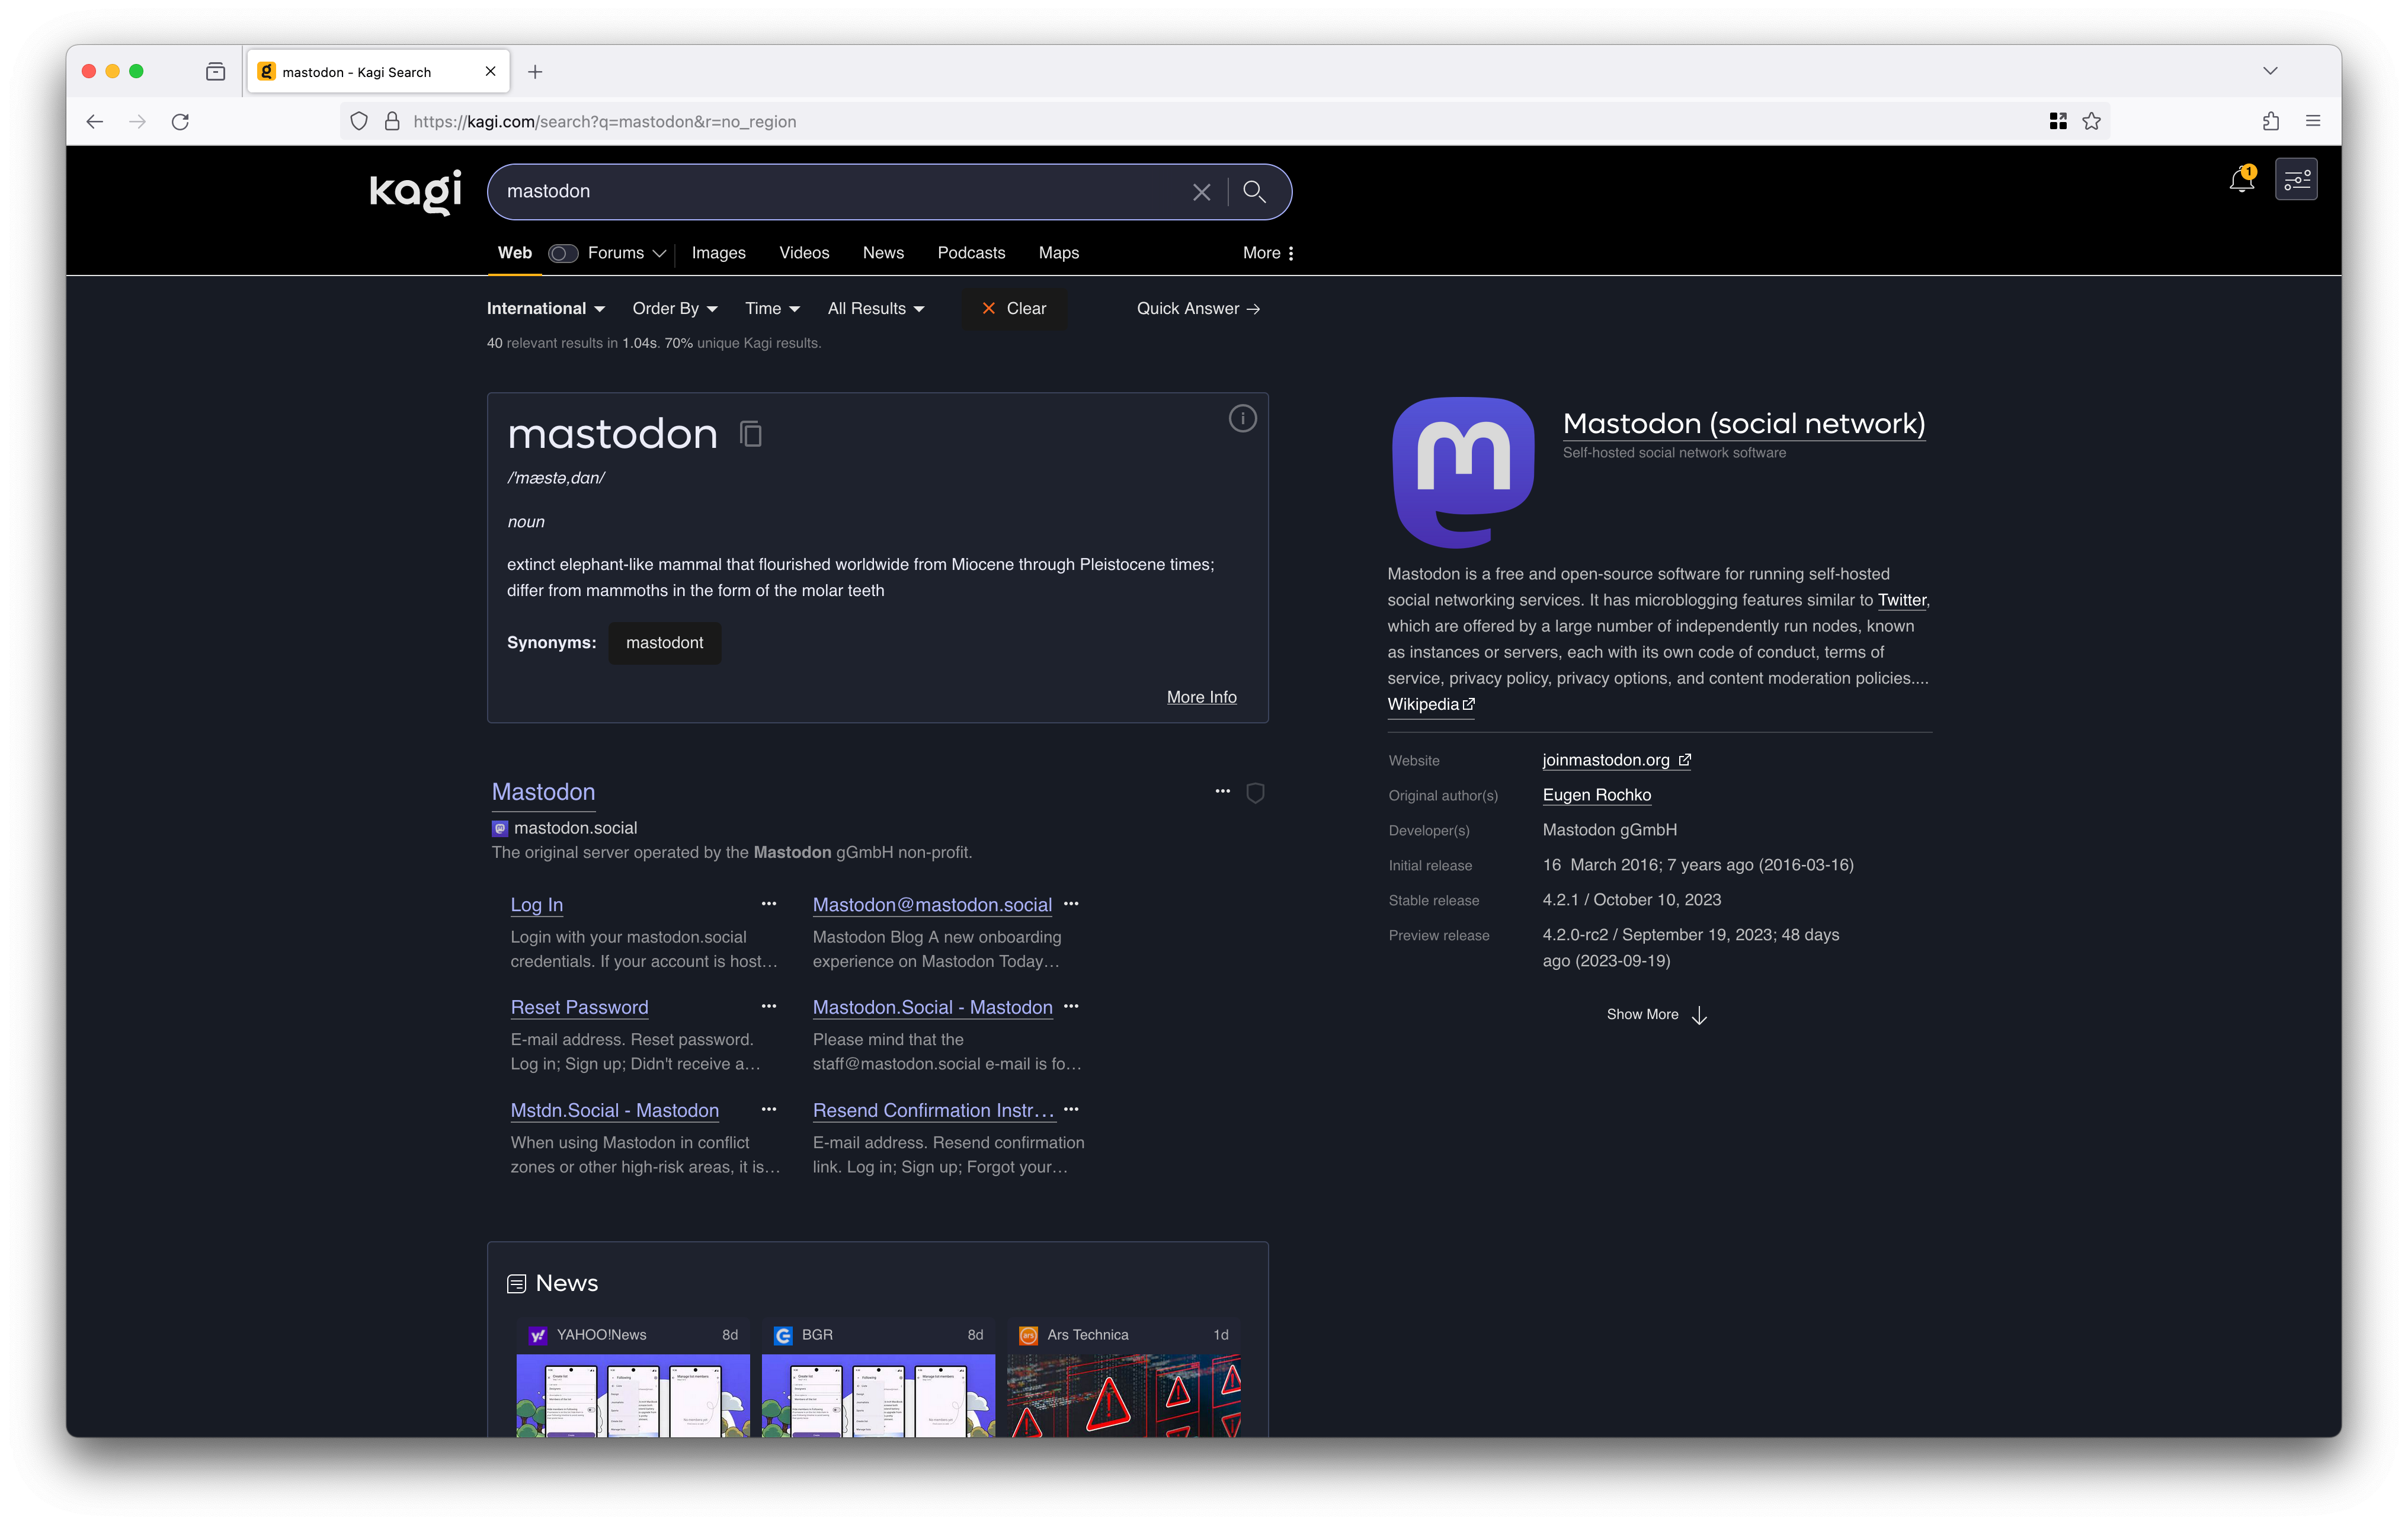
Task: Switch to the News tab
Action: [883, 253]
